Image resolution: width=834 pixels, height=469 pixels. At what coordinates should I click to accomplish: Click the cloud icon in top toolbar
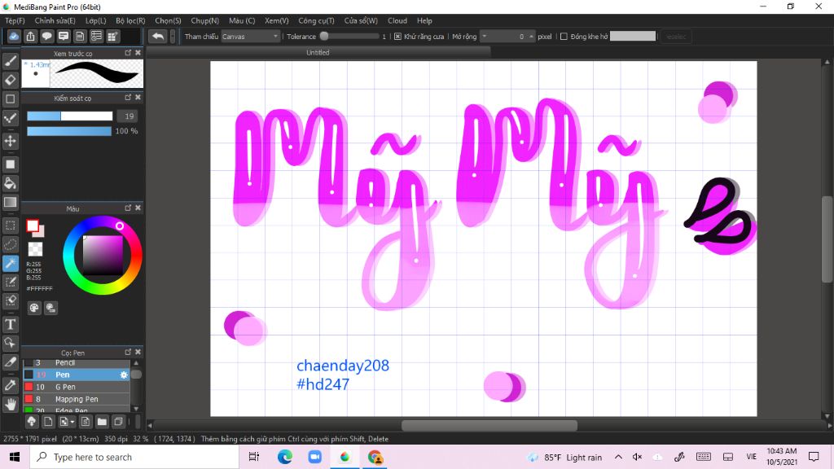[x=14, y=36]
